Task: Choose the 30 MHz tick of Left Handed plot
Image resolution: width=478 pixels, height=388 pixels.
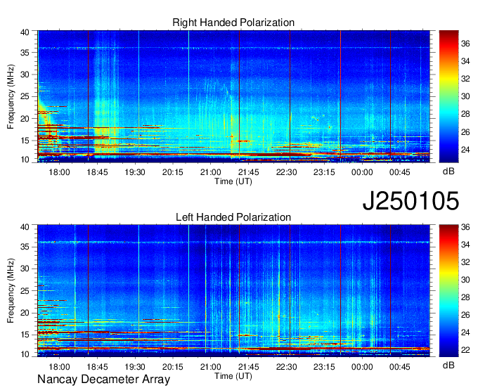Action: tap(25, 269)
